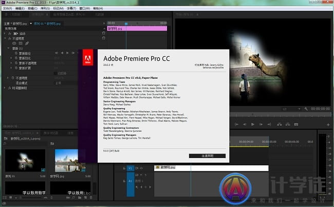Select the 教学网.jpg clip on V1 track
This screenshot has height=207, width=334.
point(211,168)
